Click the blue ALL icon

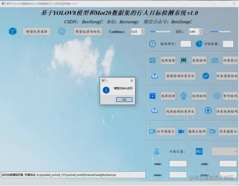(x=199, y=152)
